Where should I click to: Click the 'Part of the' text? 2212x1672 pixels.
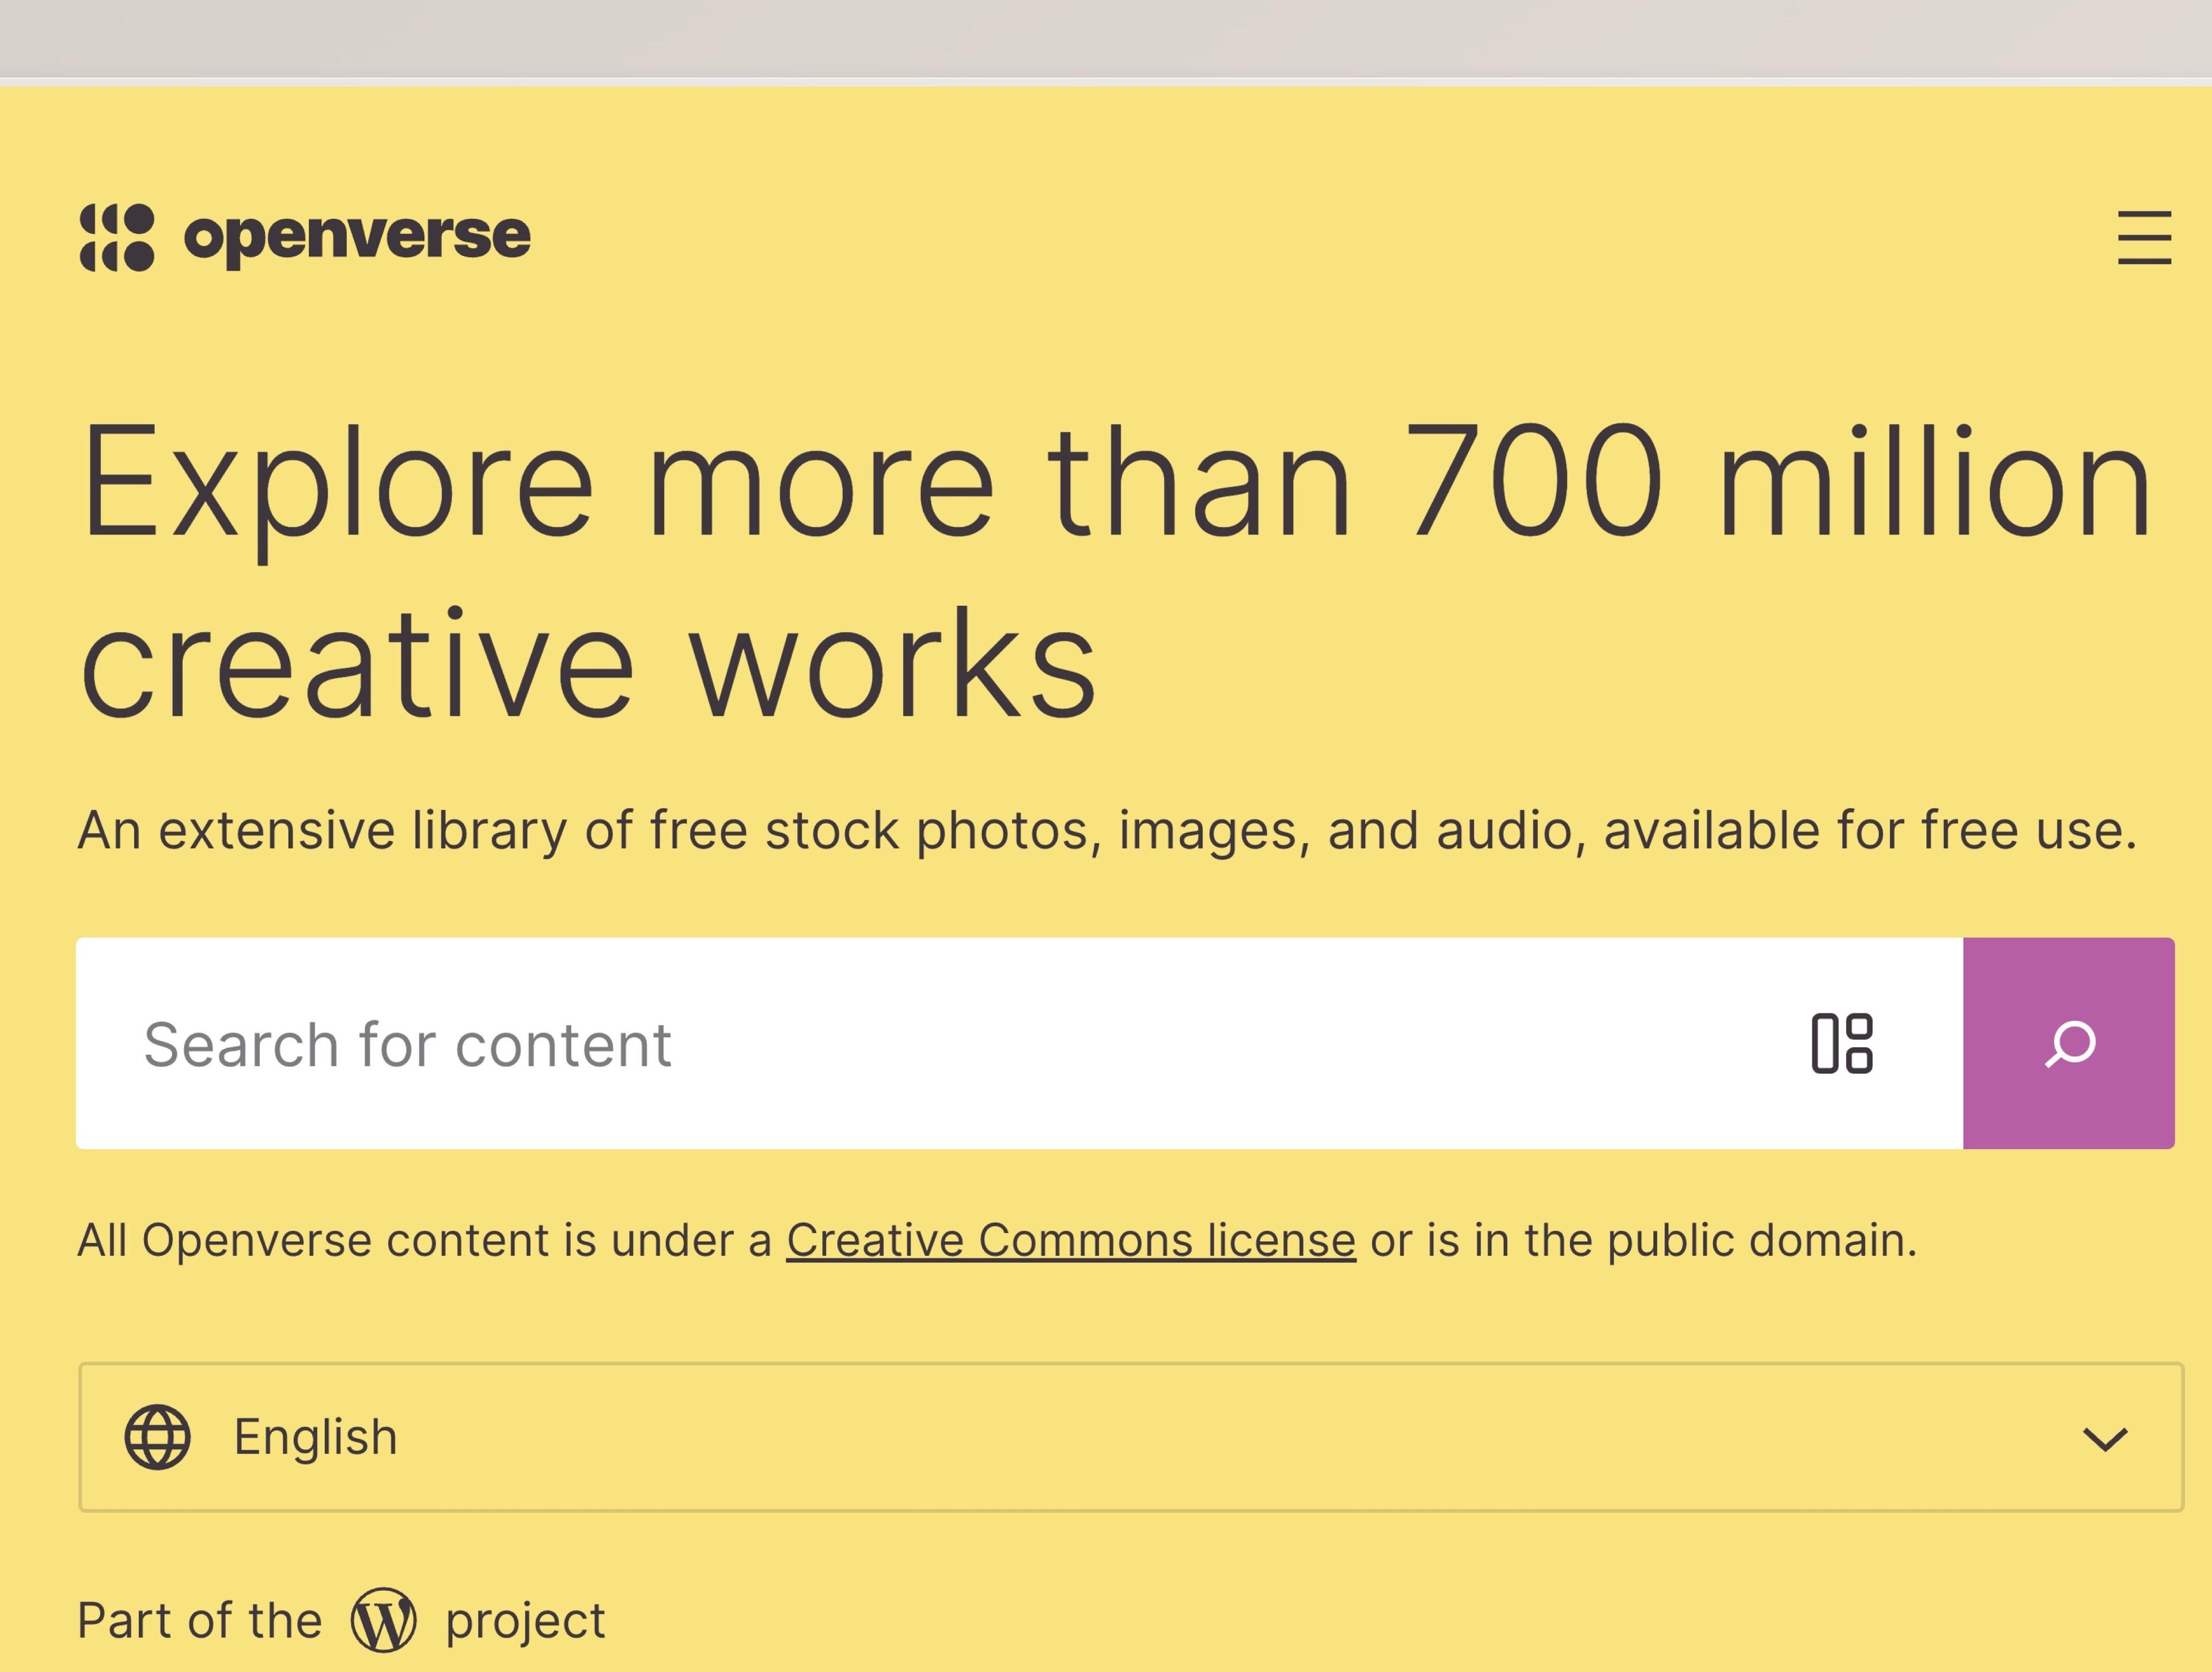click(x=200, y=1620)
